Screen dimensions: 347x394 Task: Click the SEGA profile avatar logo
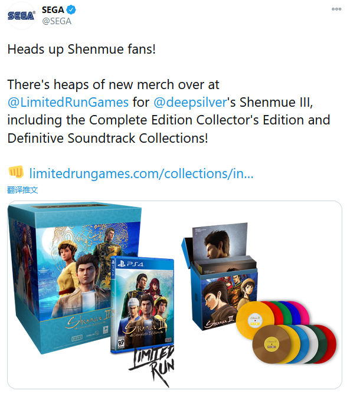coord(21,15)
